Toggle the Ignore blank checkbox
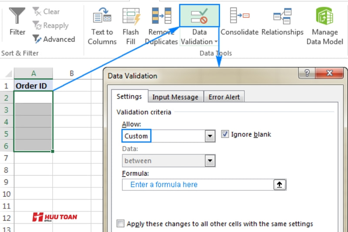This screenshot has width=348, height=232. pos(225,134)
